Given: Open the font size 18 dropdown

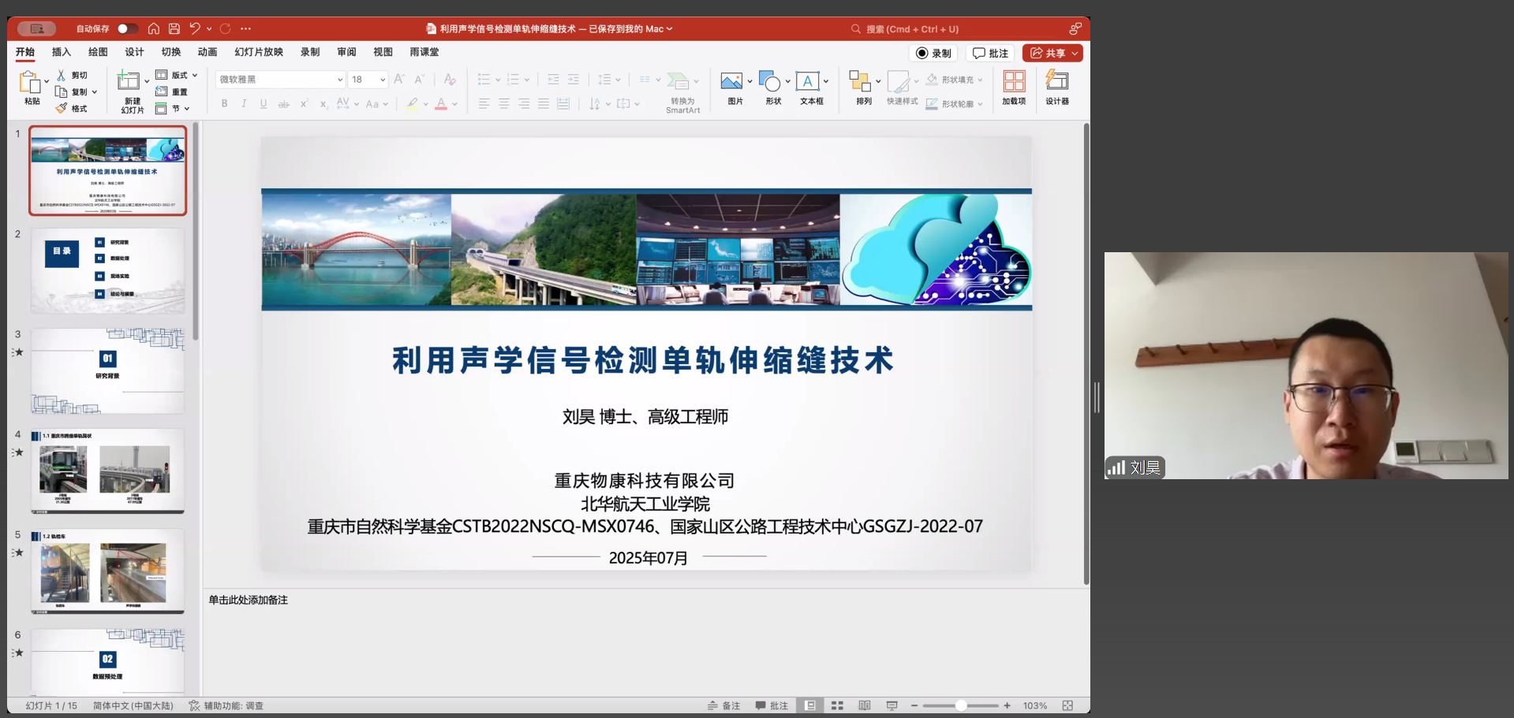Looking at the screenshot, I should pyautogui.click(x=383, y=80).
